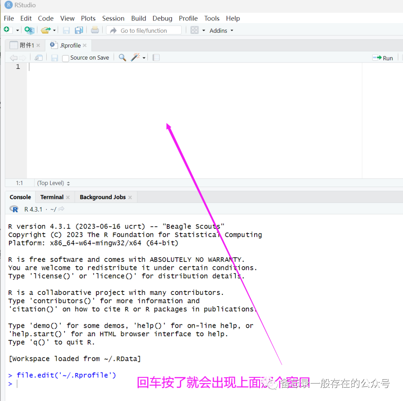Click the code tools magic wand icon

(x=135, y=57)
